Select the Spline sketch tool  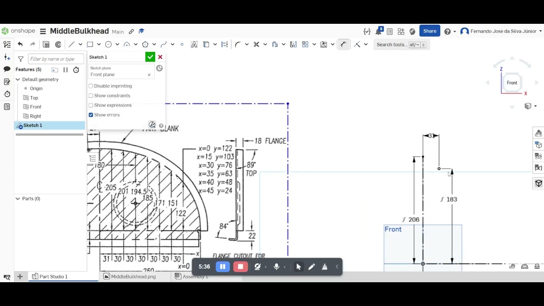click(164, 44)
